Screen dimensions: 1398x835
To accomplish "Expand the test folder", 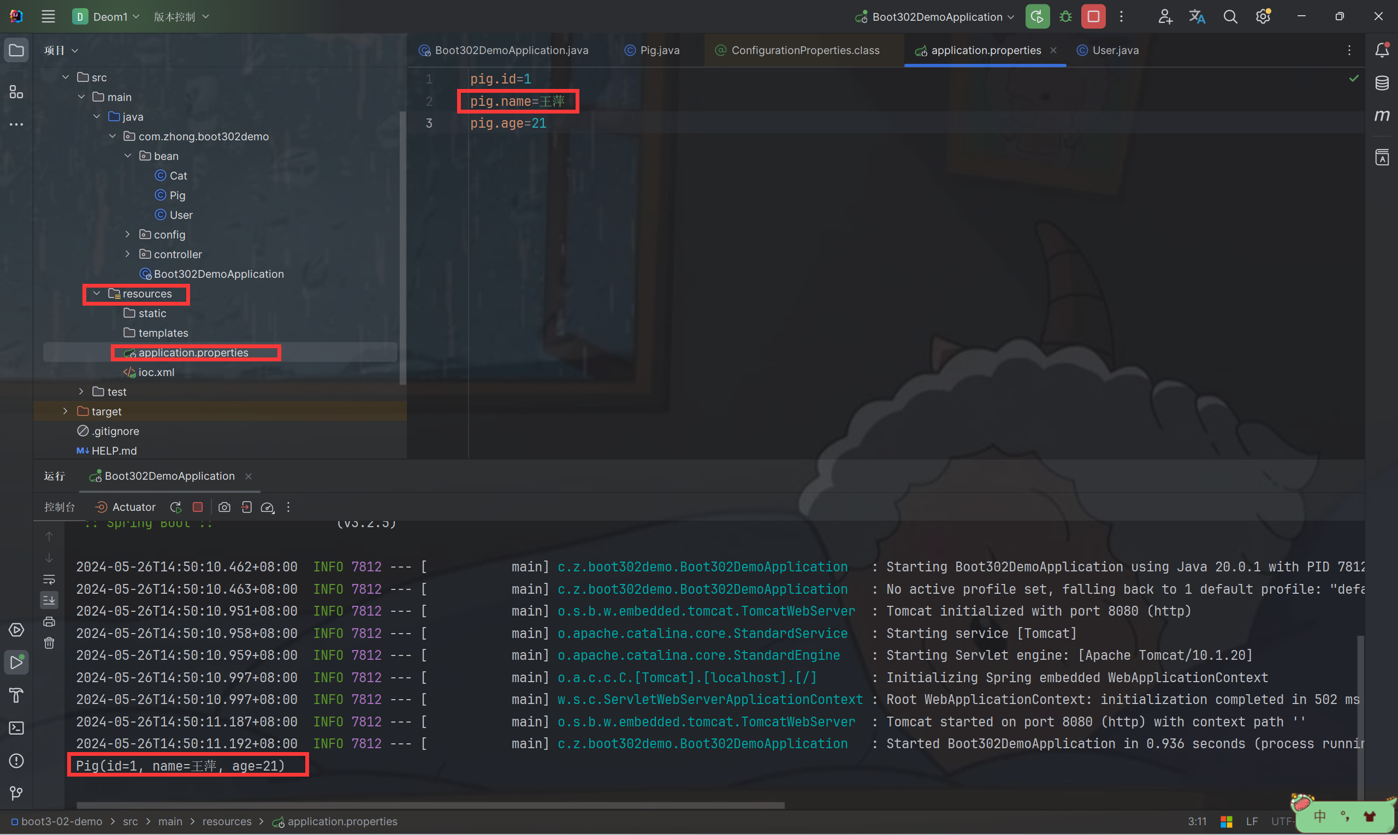I will 81,391.
